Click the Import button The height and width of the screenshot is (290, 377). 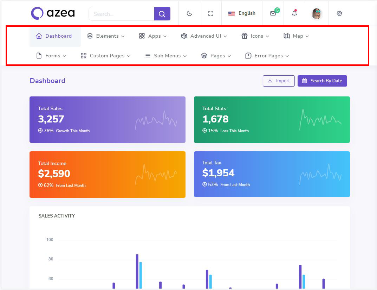279,81
